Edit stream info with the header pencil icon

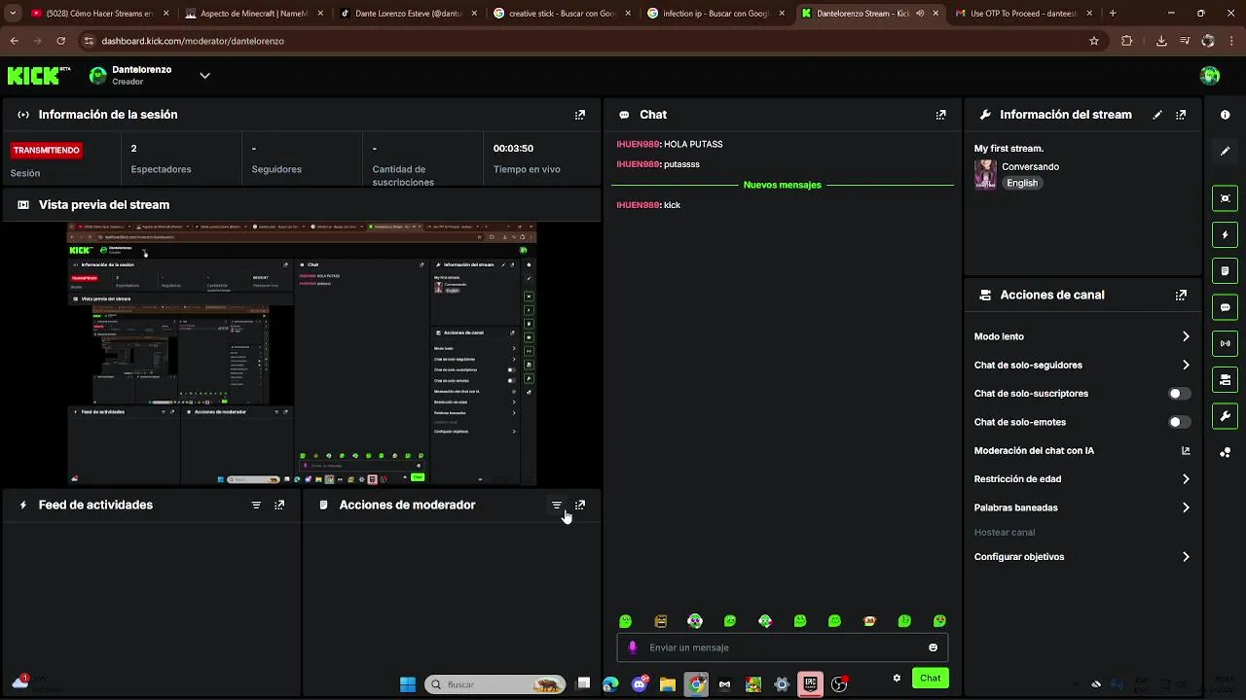click(x=1157, y=115)
